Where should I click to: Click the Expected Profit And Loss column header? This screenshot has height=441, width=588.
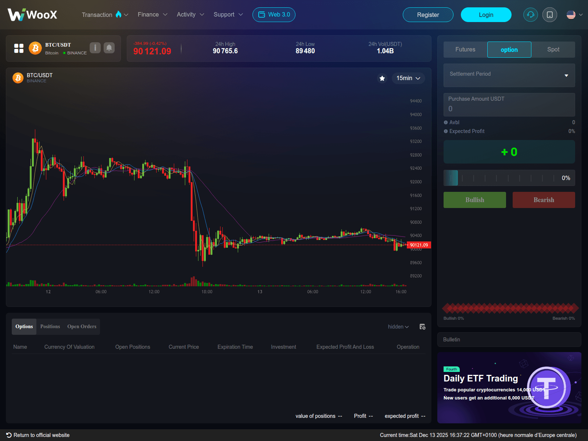[345, 347]
